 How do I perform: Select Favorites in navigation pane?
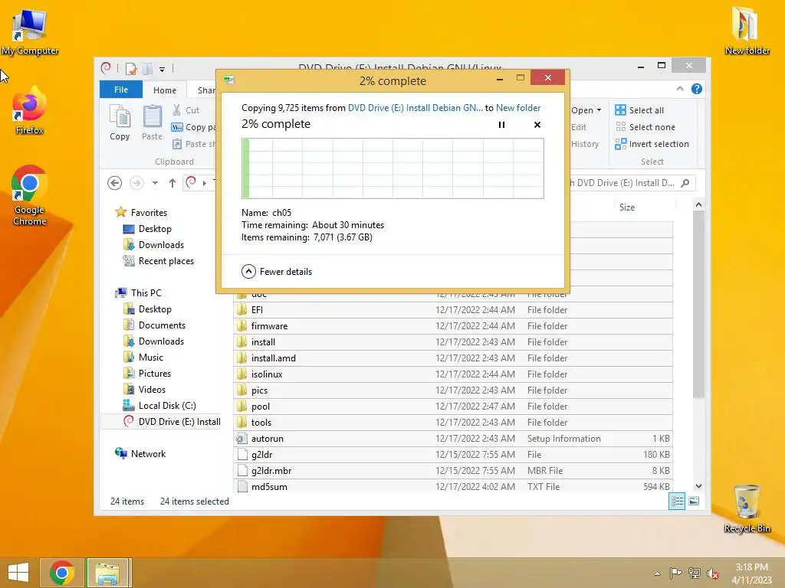point(141,213)
